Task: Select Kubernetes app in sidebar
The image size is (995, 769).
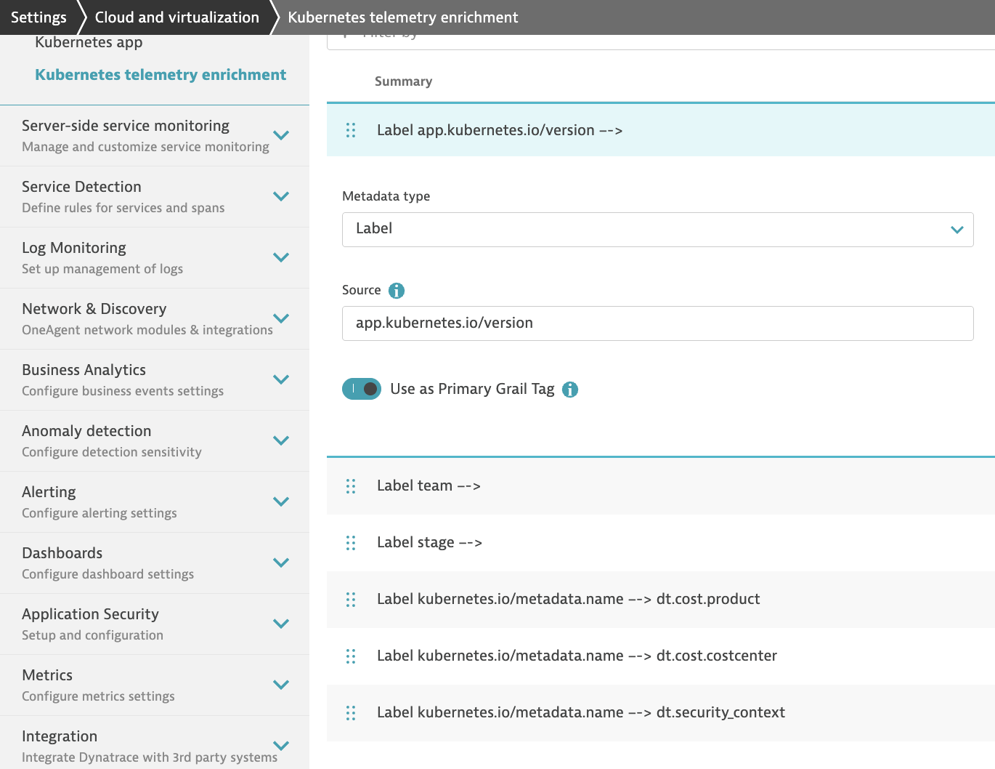Action: [x=89, y=42]
